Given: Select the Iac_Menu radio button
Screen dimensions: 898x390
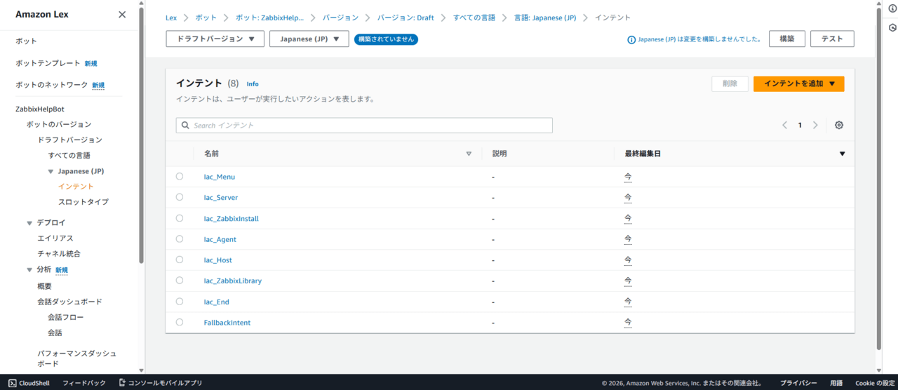Looking at the screenshot, I should [180, 177].
